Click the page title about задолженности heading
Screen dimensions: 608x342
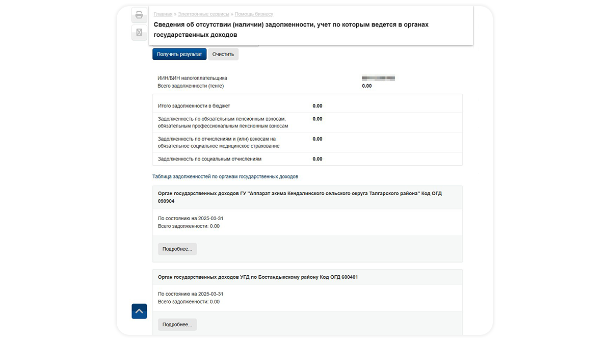[291, 30]
